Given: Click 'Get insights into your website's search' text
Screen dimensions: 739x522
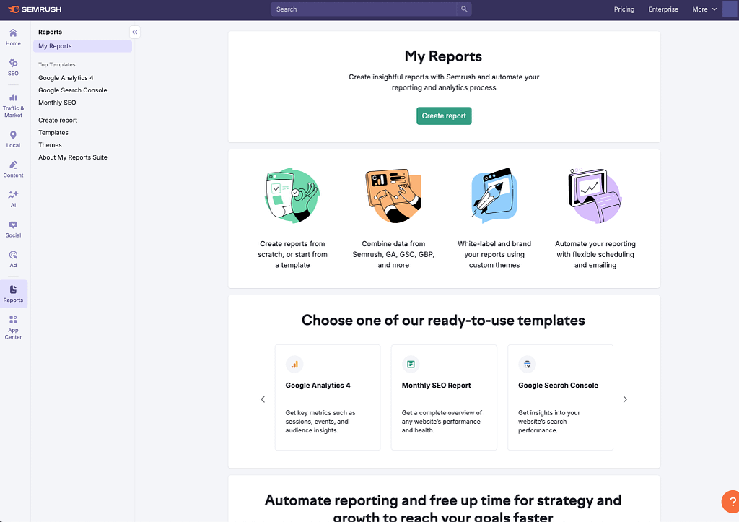Looking at the screenshot, I should click(x=548, y=421).
